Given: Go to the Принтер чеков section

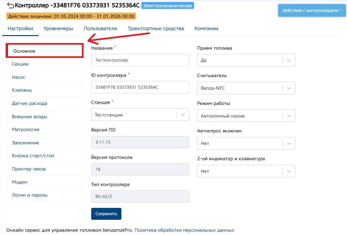Looking at the screenshot, I should pos(29,169).
